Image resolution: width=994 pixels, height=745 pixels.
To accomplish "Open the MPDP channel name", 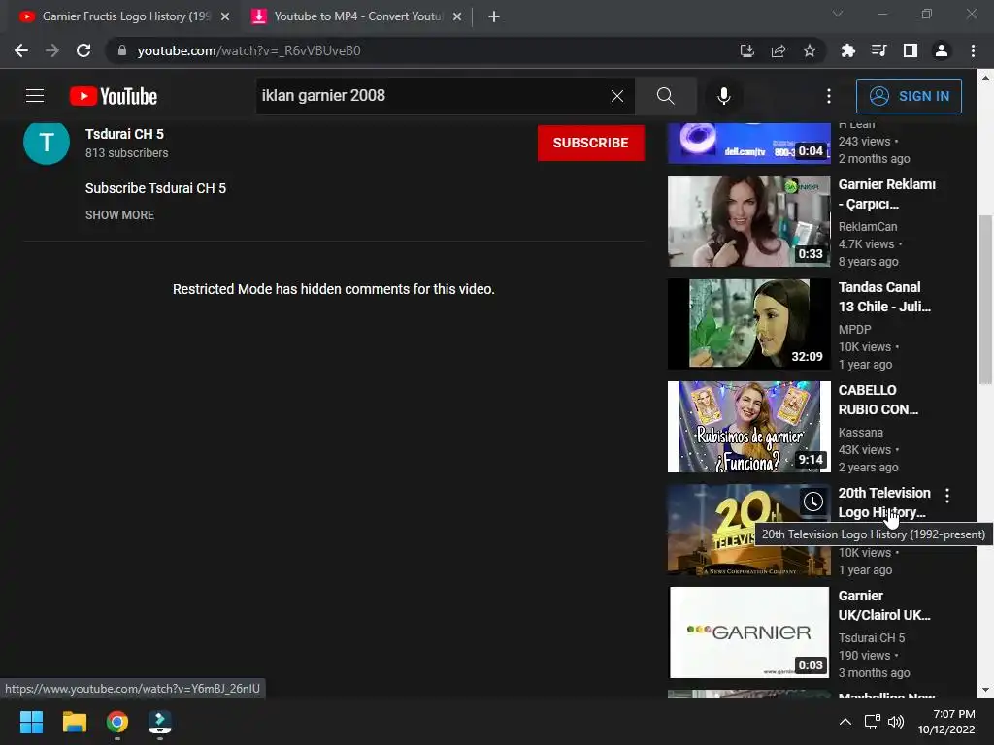I will [x=854, y=330].
